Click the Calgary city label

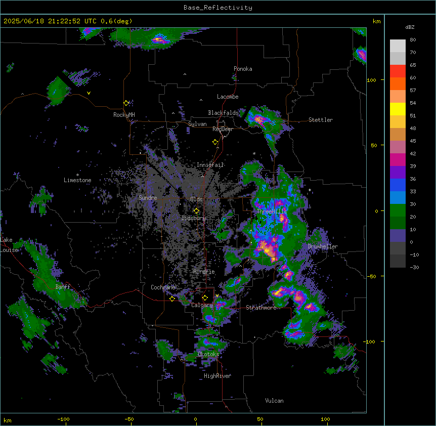(x=202, y=305)
